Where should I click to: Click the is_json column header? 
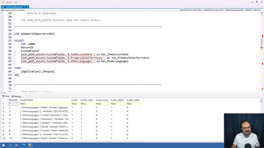tap(75, 100)
